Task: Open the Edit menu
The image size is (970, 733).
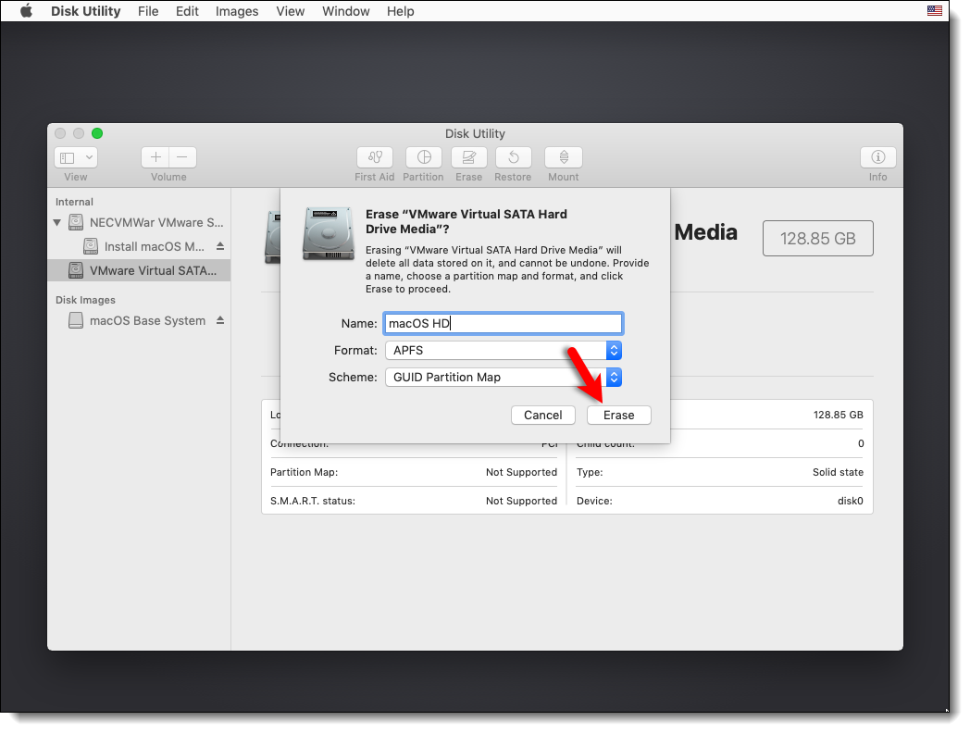Action: point(187,11)
